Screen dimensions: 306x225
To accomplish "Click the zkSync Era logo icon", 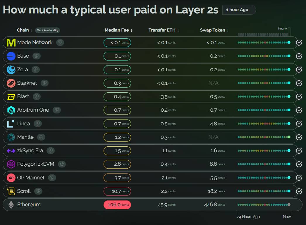I will pos(11,151).
